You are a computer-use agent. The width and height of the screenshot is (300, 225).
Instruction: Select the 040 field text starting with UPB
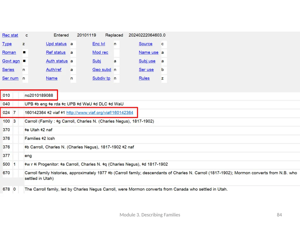[x=74, y=104]
